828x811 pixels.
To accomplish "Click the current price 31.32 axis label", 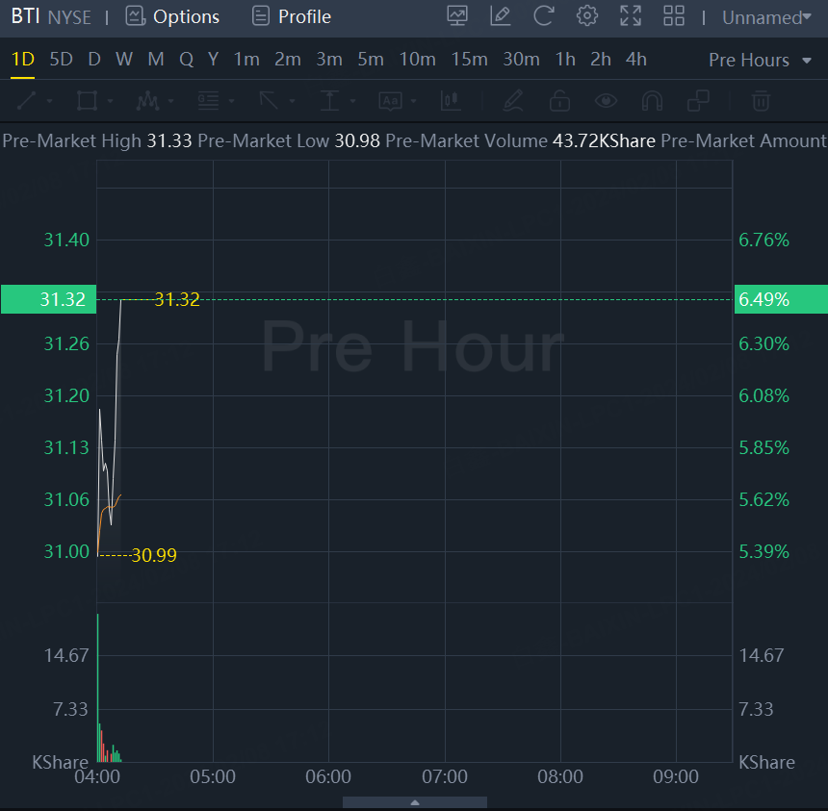I will click(48, 299).
